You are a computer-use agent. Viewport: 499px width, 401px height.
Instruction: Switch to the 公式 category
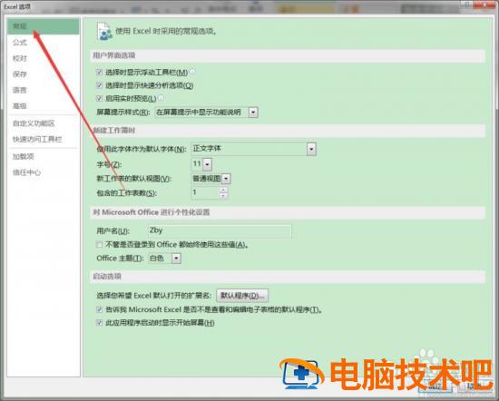pyautogui.click(x=43, y=43)
